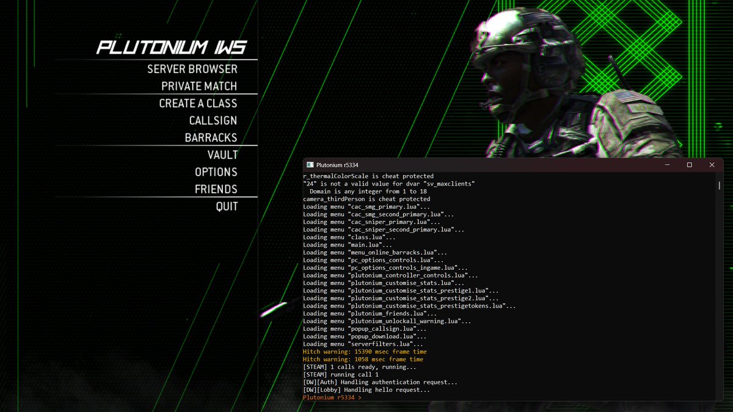Go to Barracks

tap(211, 137)
